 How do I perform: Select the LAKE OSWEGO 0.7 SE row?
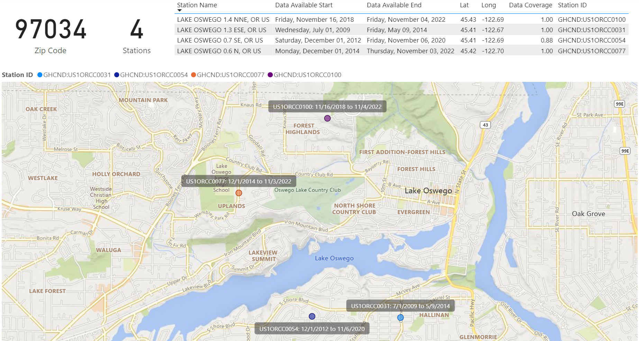220,40
